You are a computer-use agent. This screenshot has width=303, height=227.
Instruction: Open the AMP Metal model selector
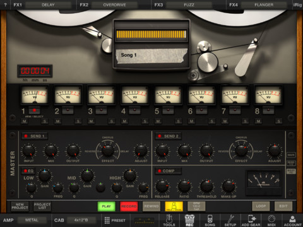[x=32, y=220]
